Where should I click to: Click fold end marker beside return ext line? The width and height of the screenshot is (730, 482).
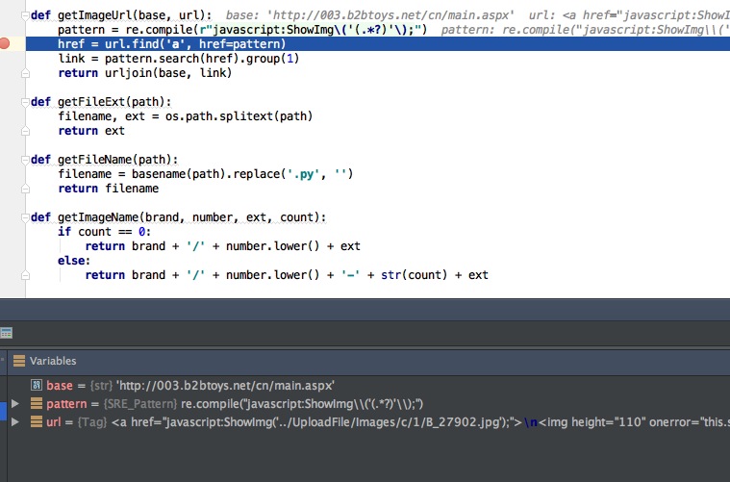[25, 131]
